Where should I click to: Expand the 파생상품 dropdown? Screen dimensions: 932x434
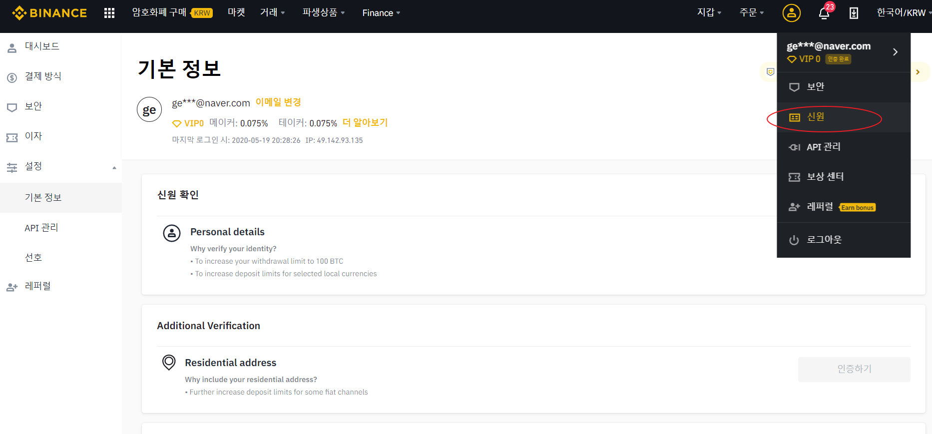point(324,12)
